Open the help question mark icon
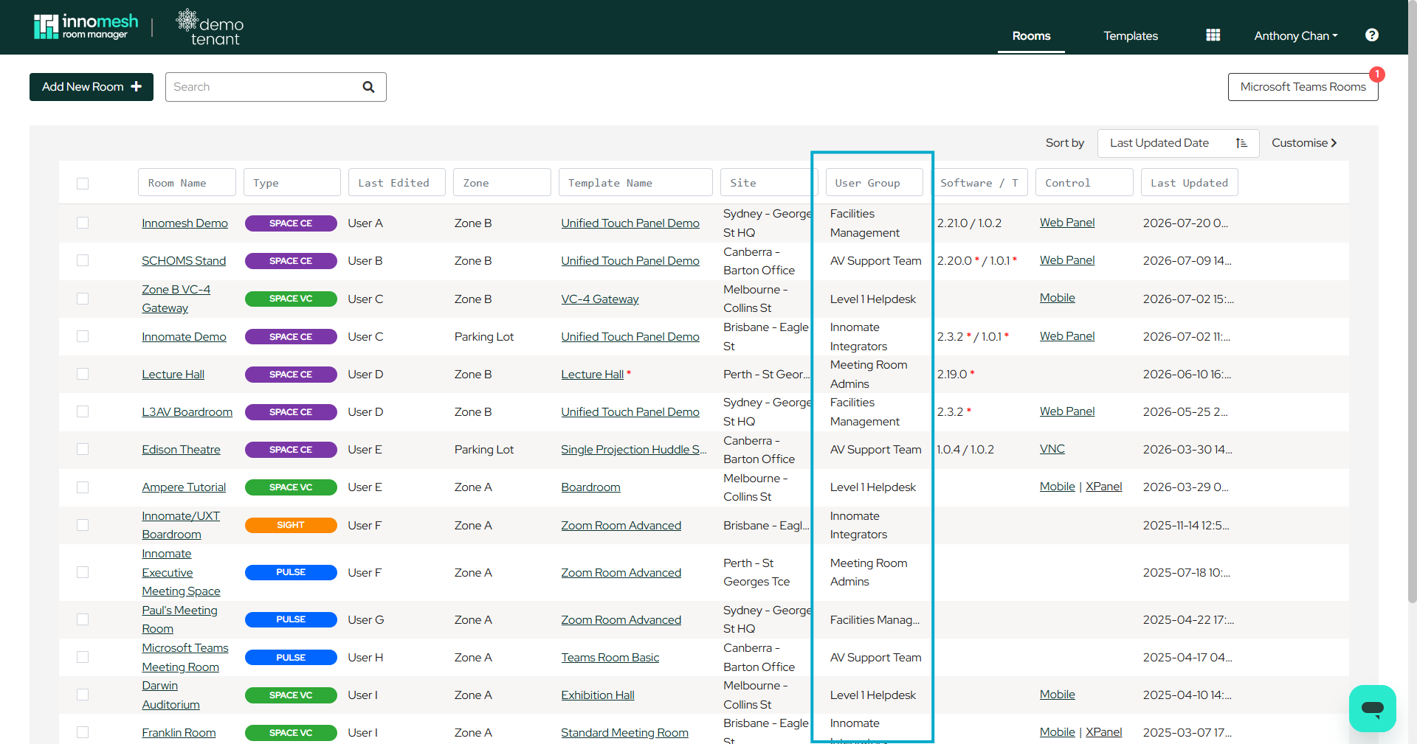This screenshot has width=1417, height=744. pos(1371,35)
